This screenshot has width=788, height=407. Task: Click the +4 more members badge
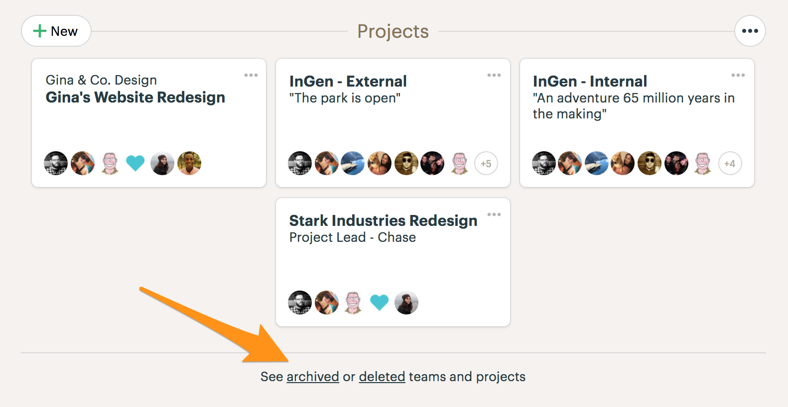(x=730, y=163)
